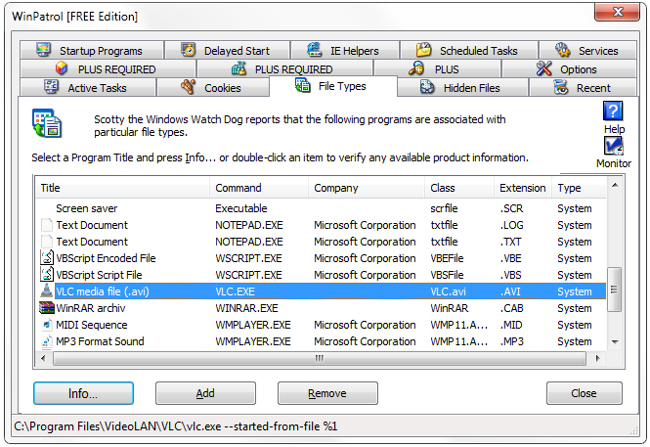Image resolution: width=650 pixels, height=447 pixels.
Task: Sort list by Company column header
Action: coord(367,188)
